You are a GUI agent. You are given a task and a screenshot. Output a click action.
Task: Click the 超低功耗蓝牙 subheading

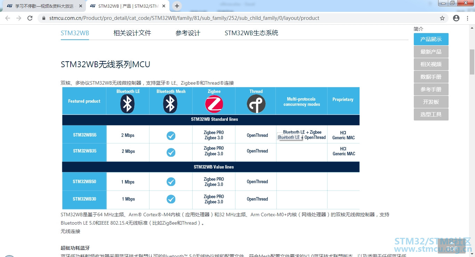75,248
